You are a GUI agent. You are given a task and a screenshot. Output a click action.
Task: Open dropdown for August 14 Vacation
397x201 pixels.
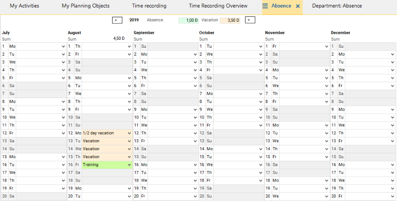coord(129,149)
